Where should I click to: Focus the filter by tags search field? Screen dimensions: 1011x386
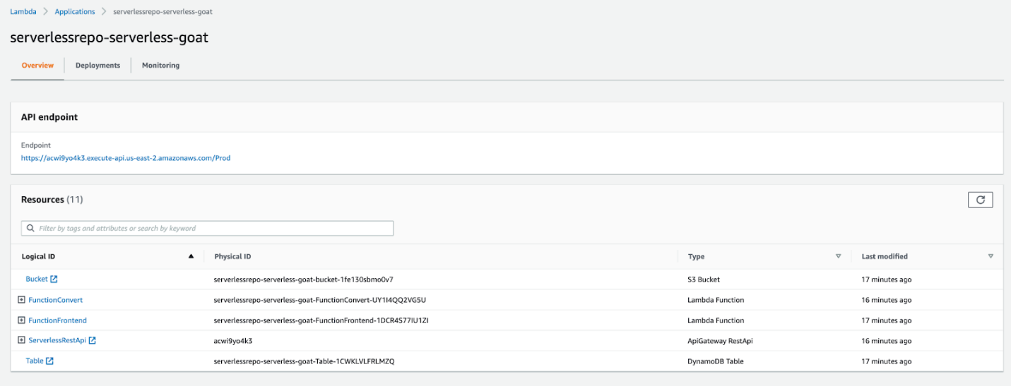(x=207, y=229)
